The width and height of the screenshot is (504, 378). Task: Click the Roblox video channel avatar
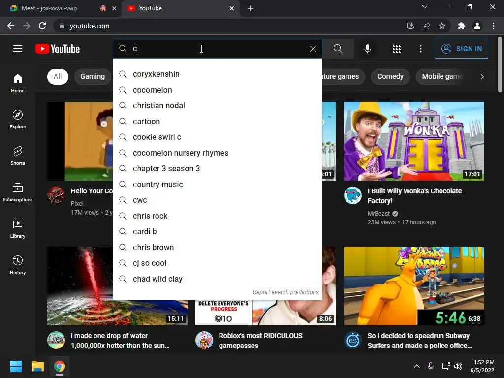(x=204, y=340)
